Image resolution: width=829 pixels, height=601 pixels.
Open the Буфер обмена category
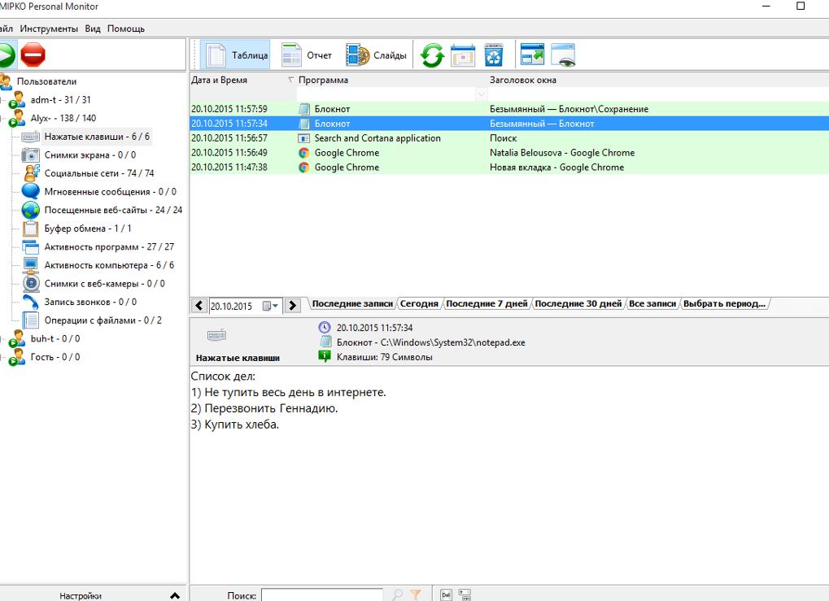(88, 229)
